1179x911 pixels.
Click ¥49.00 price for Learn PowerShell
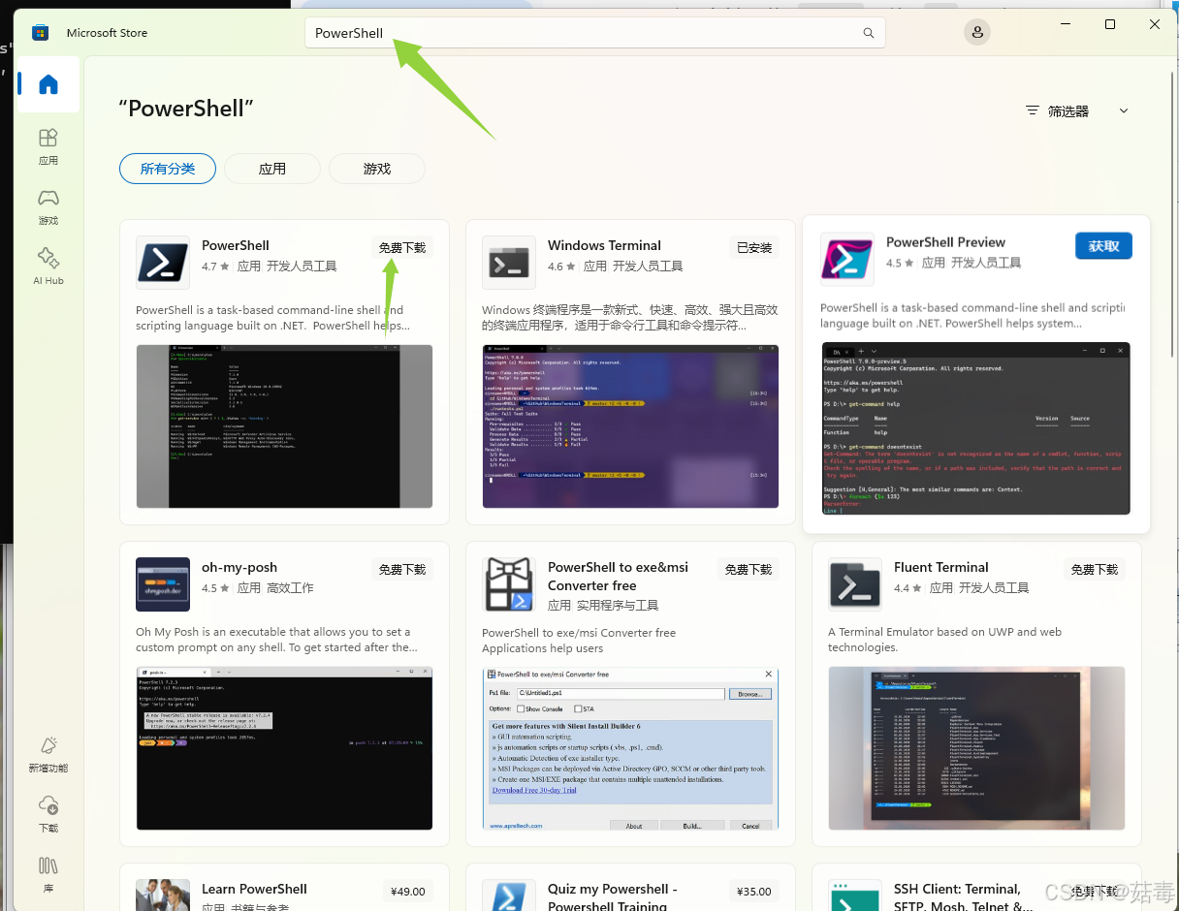(x=407, y=892)
